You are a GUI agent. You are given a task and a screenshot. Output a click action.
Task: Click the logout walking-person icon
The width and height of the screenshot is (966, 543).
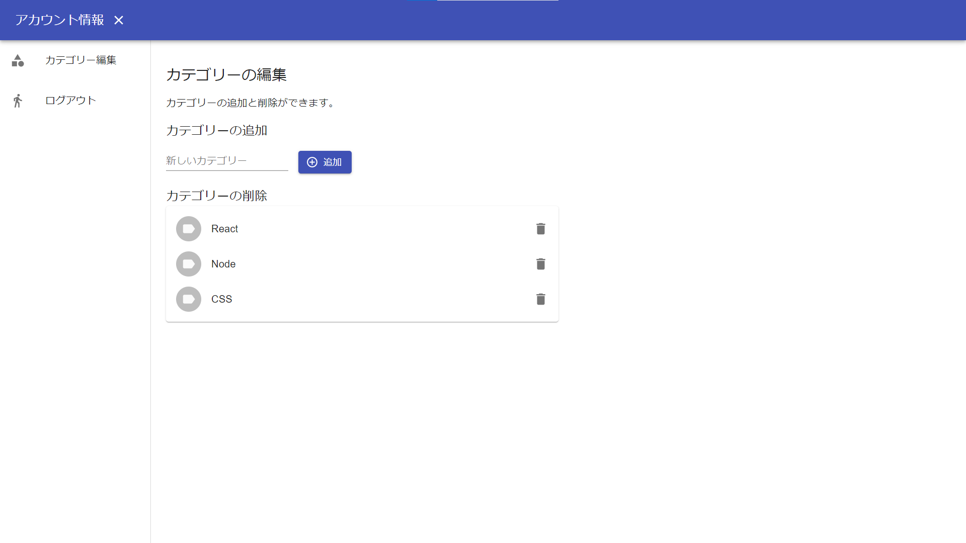pos(18,100)
